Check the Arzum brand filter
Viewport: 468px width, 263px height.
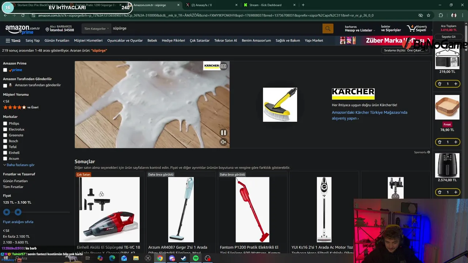tap(5, 159)
